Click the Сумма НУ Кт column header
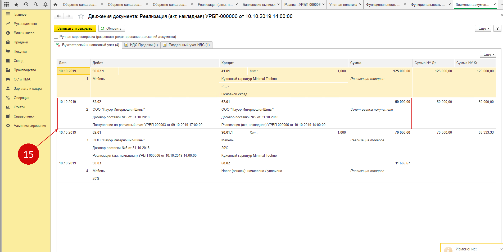 tap(475, 63)
